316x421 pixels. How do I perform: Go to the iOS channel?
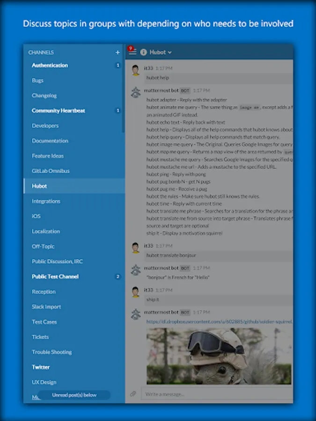coord(74,216)
